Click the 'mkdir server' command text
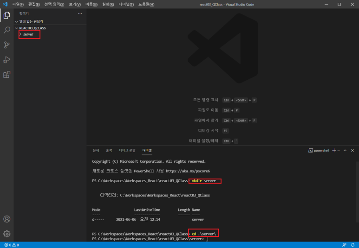Screen dimensions: 359x248 pos(204,181)
